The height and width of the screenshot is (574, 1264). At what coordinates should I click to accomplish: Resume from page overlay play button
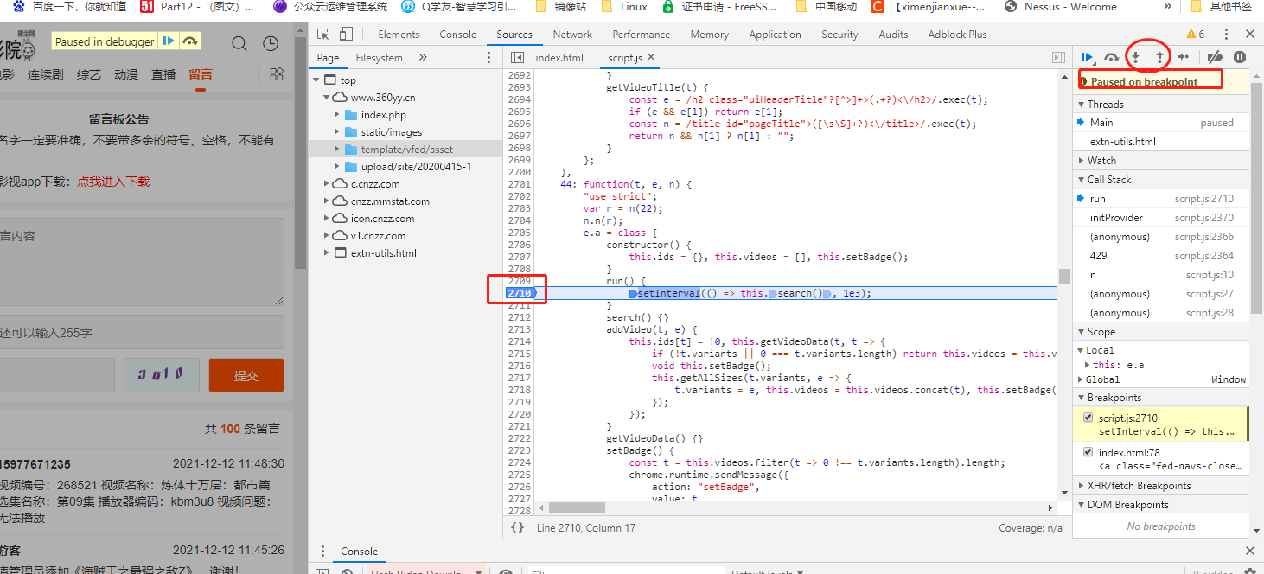(x=169, y=41)
